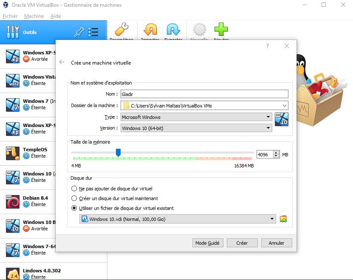Click the back arrow in wizard dialog
This screenshot has width=353, height=280.
click(62, 62)
